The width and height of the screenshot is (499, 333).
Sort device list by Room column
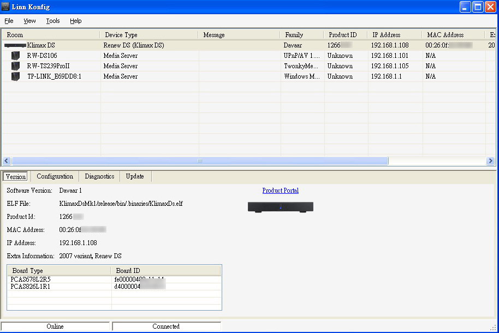(x=51, y=35)
